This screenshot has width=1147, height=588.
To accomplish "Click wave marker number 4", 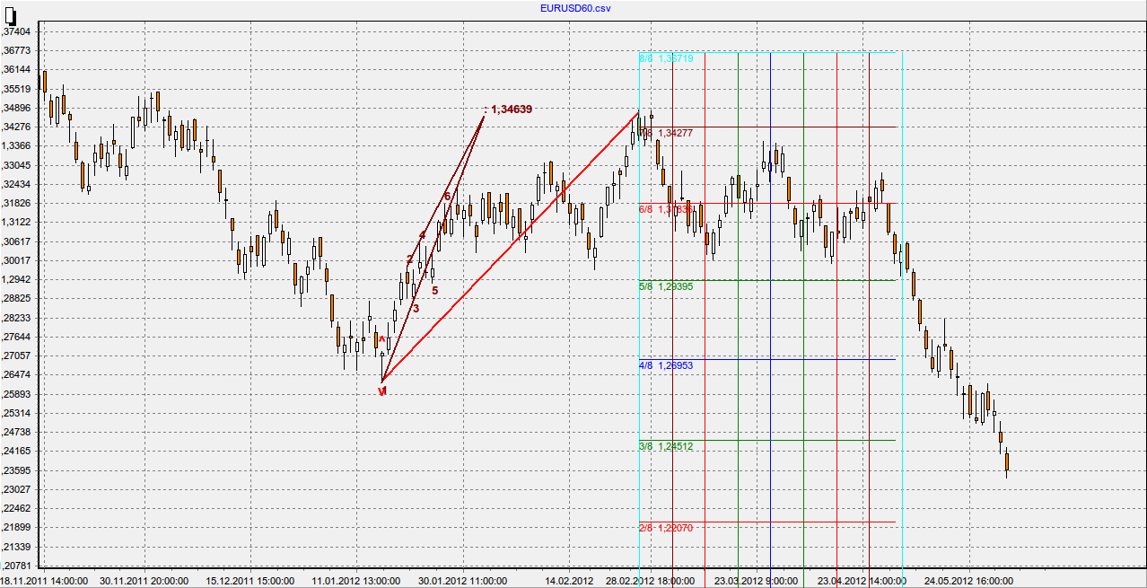I will pyautogui.click(x=422, y=235).
